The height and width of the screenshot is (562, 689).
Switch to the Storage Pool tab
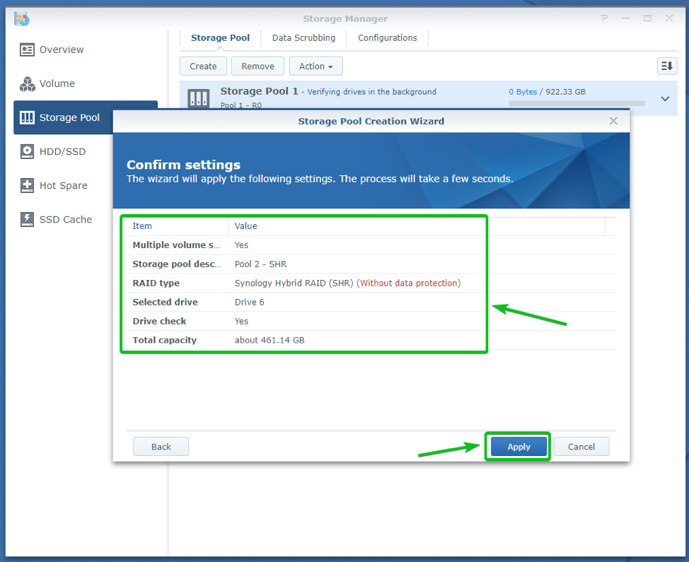pyautogui.click(x=220, y=37)
